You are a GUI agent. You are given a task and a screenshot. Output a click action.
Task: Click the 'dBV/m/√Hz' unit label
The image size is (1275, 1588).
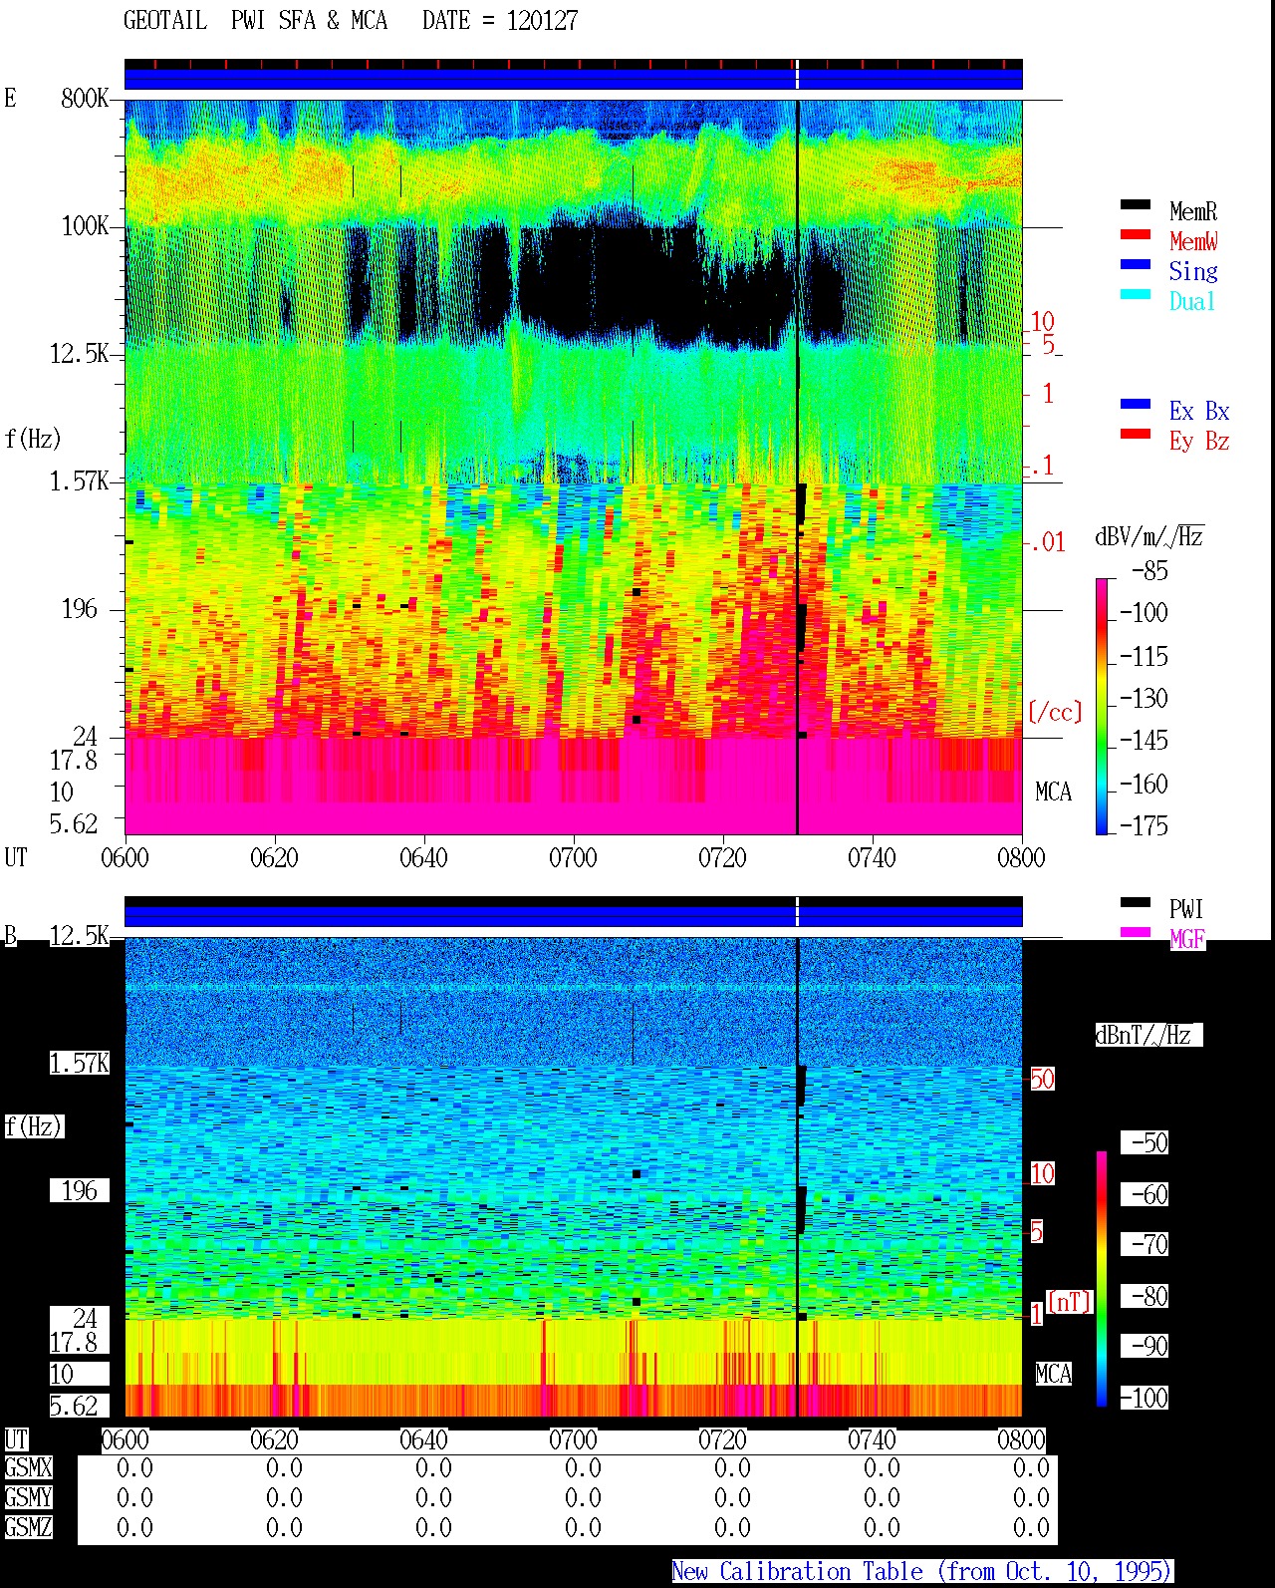click(x=1149, y=536)
